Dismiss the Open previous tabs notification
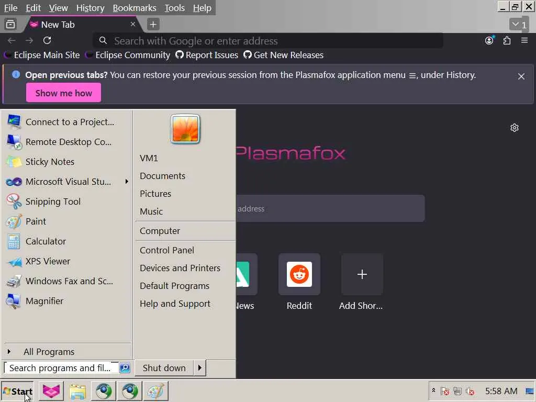The width and height of the screenshot is (536, 402). pyautogui.click(x=521, y=76)
